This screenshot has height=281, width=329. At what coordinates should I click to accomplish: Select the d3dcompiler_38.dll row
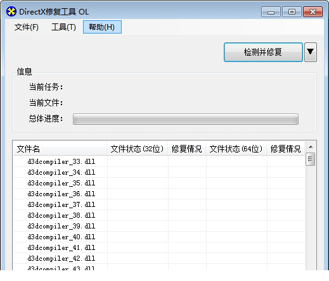point(159,215)
